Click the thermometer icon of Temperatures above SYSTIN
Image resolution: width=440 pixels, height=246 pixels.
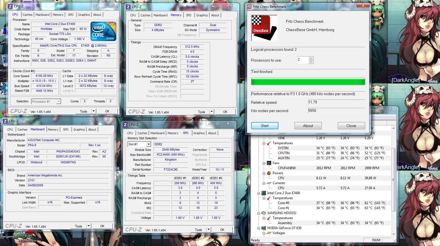[269, 143]
